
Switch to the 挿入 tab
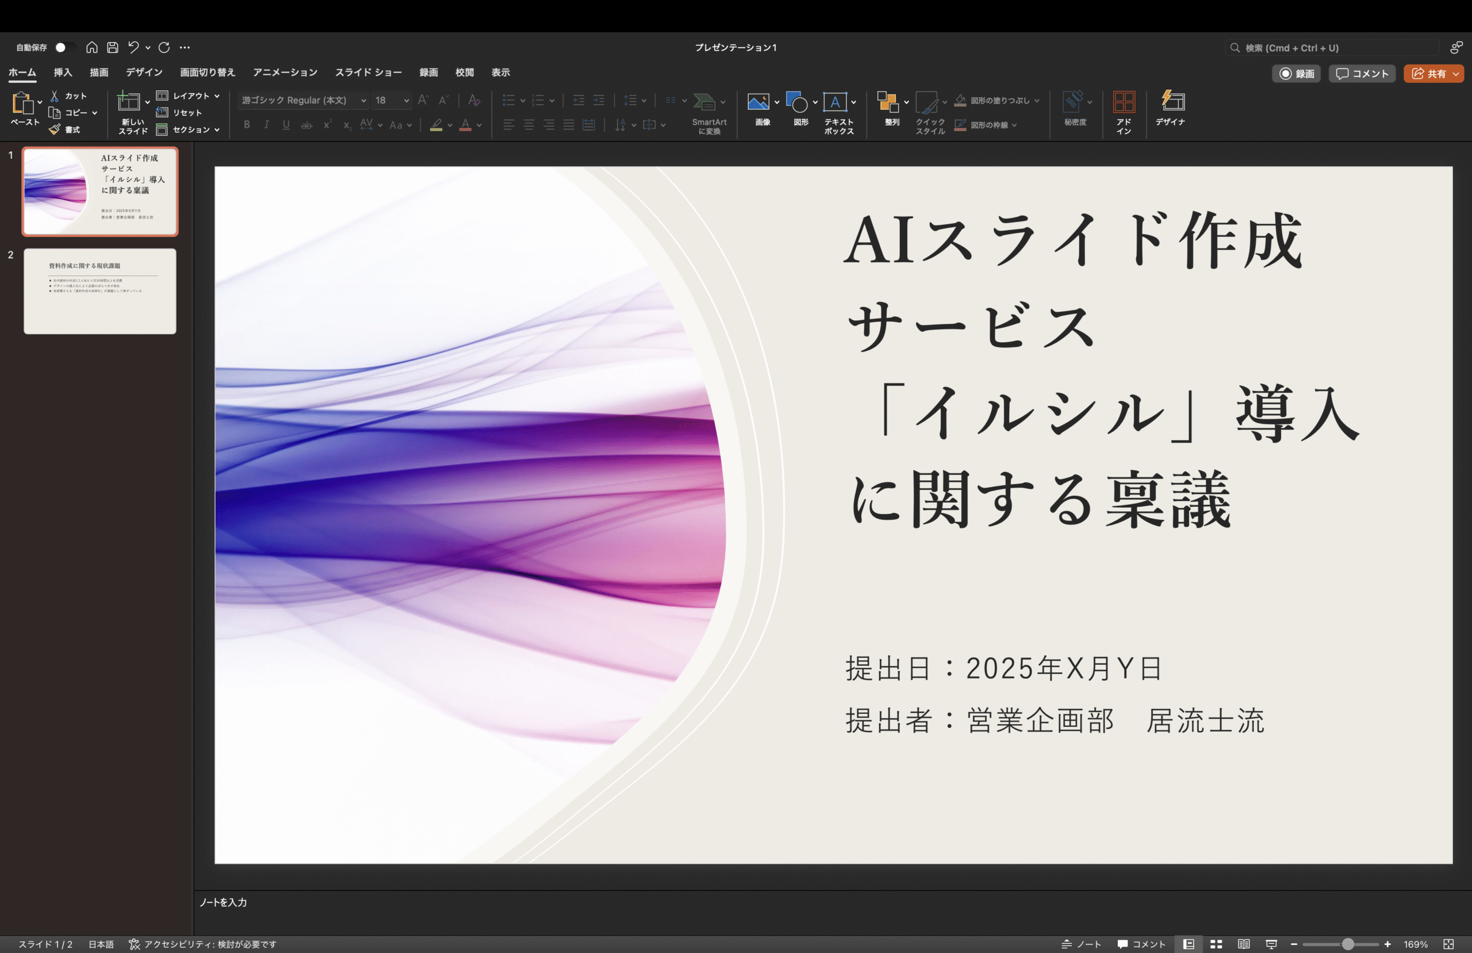point(63,72)
